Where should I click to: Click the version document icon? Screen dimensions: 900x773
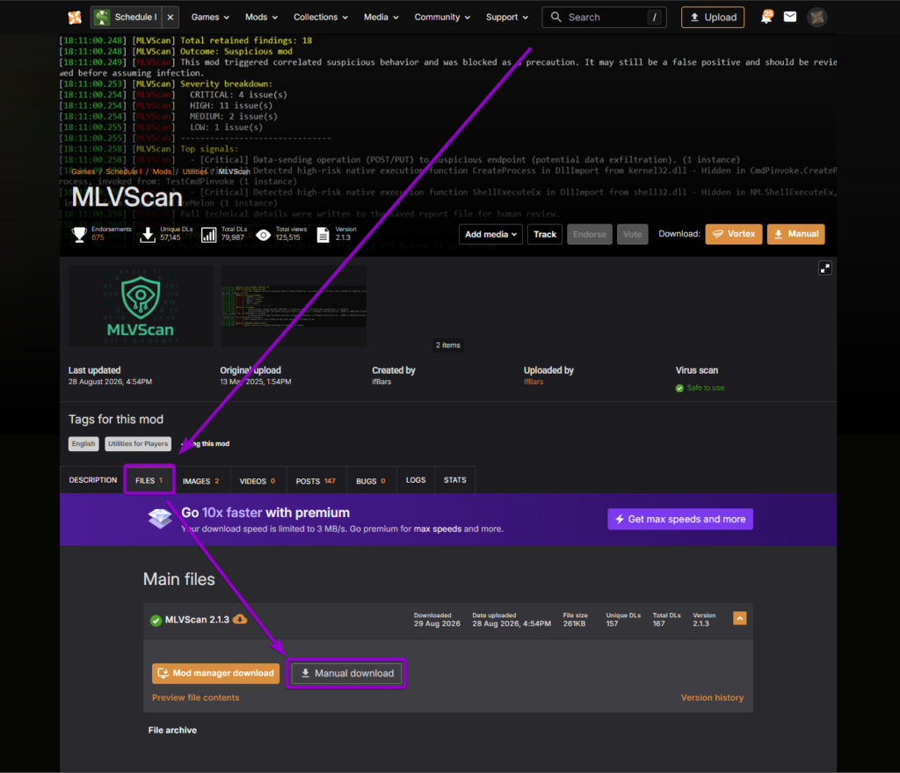pyautogui.click(x=323, y=234)
